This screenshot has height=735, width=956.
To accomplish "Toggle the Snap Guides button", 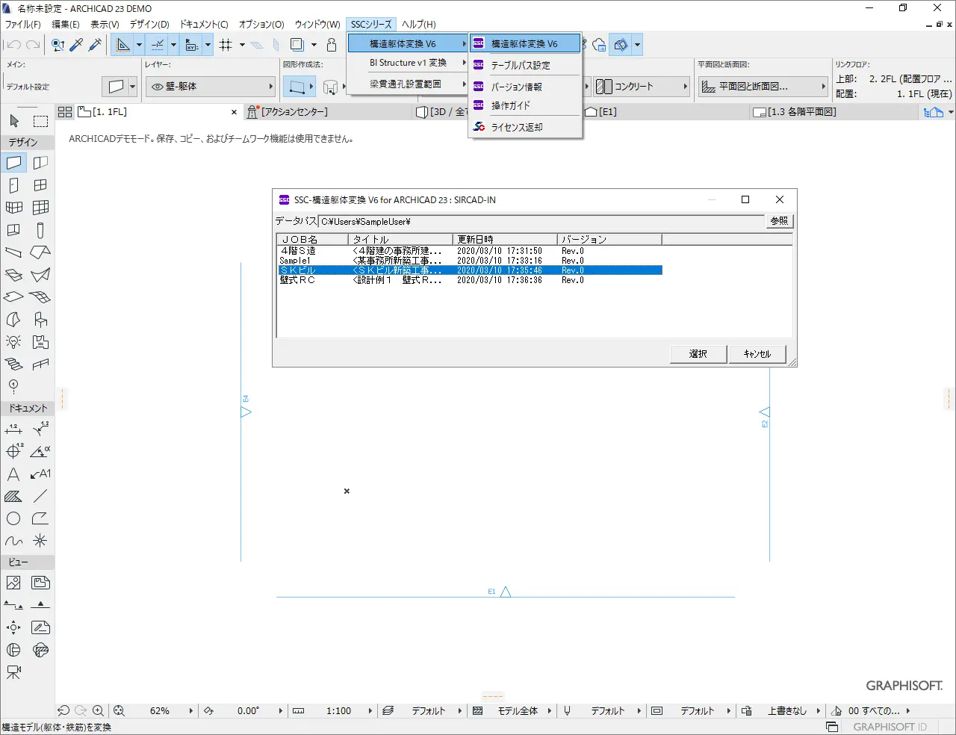I will click(158, 45).
